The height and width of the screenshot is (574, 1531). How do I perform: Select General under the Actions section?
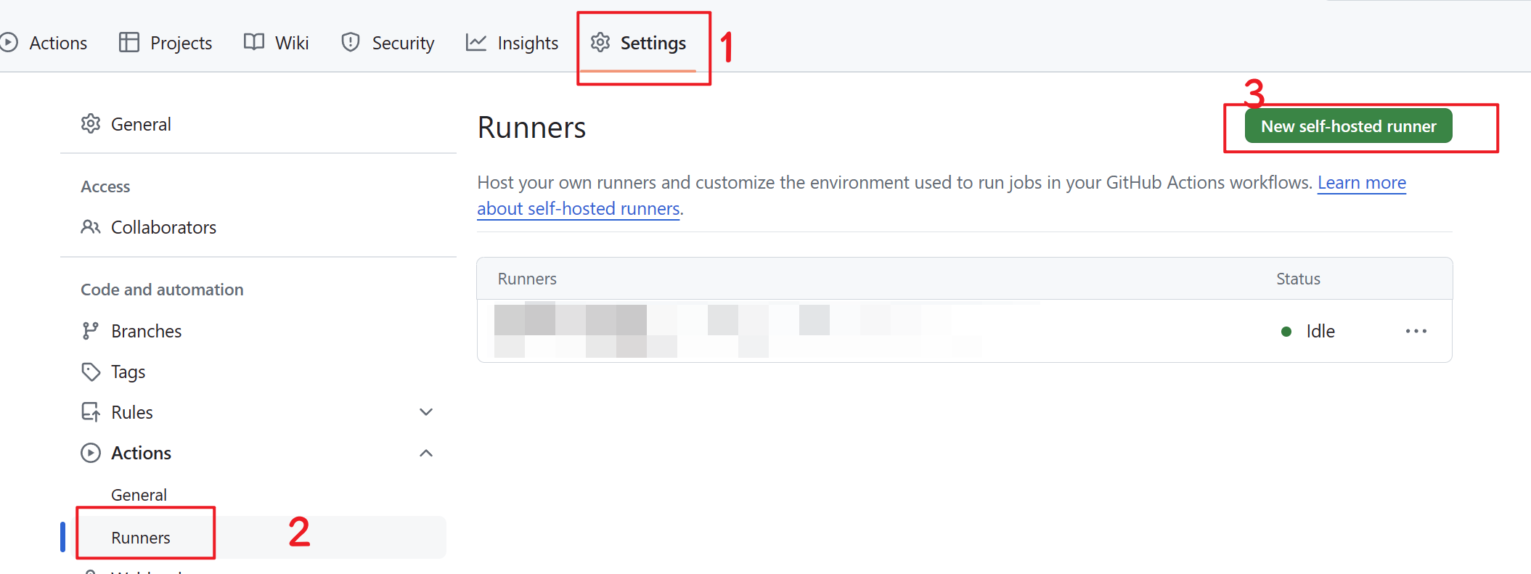[139, 495]
